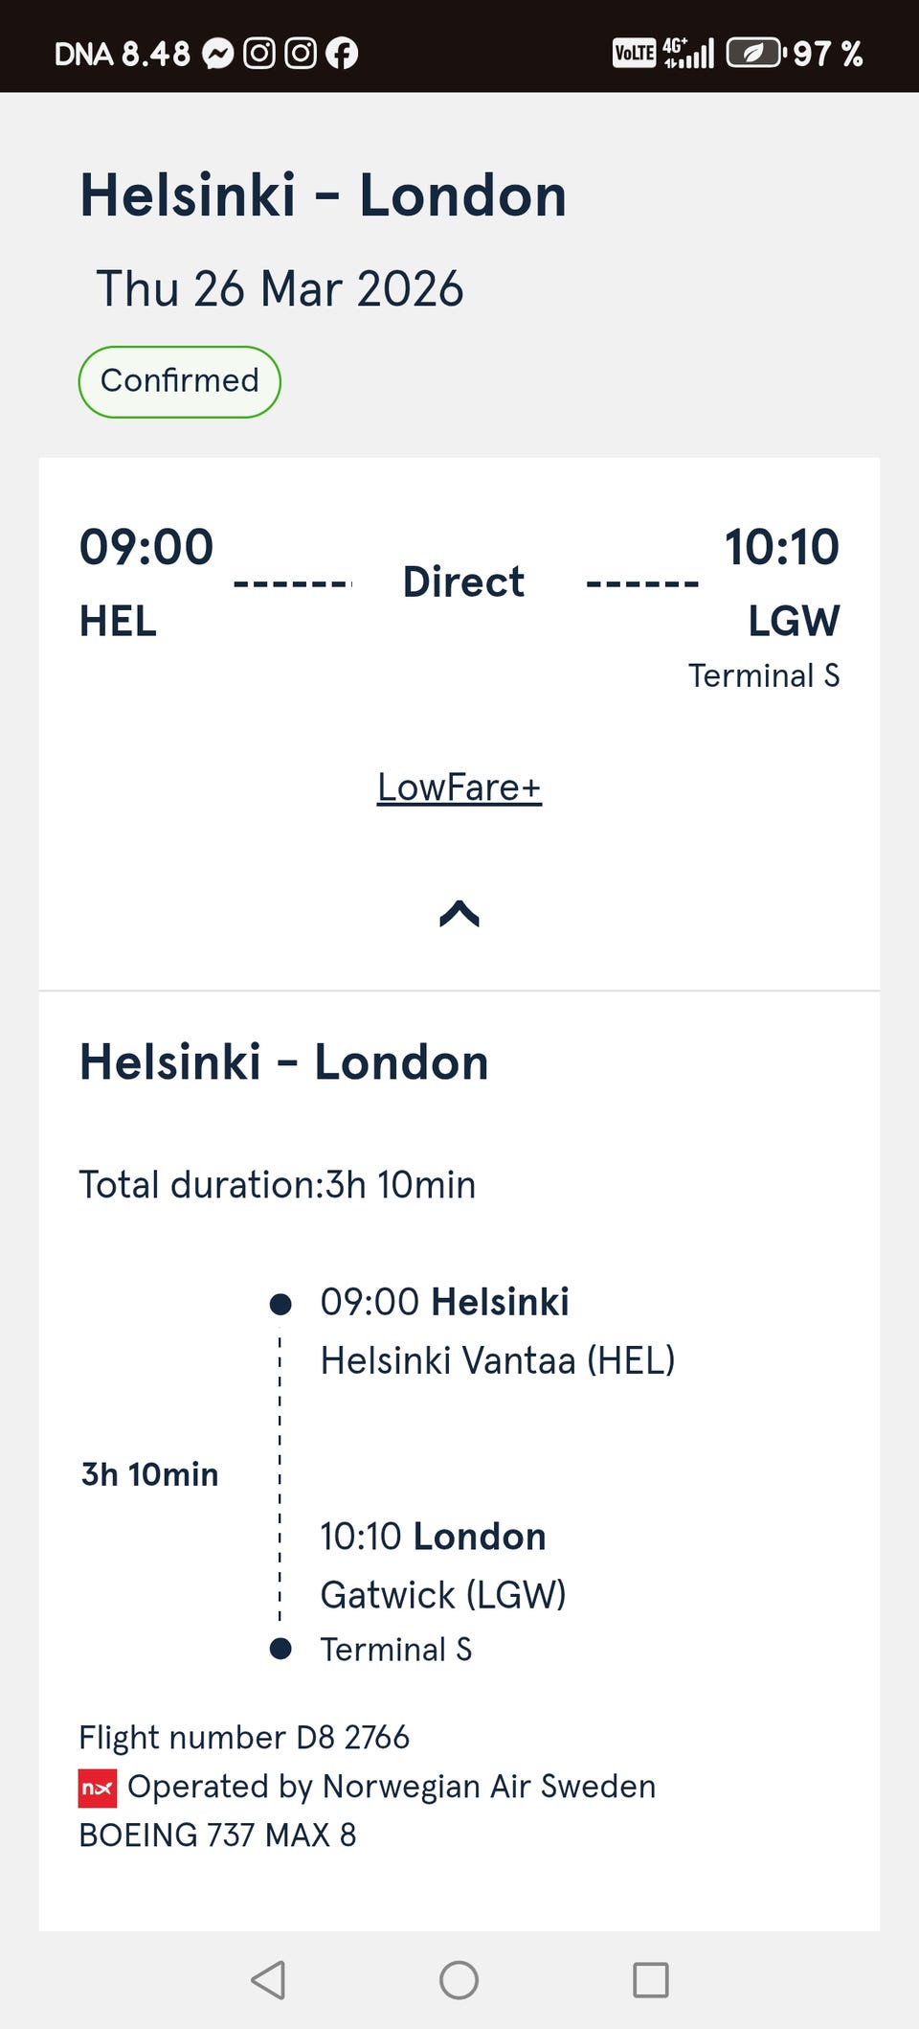Tap flight number D8 2766

(244, 1737)
